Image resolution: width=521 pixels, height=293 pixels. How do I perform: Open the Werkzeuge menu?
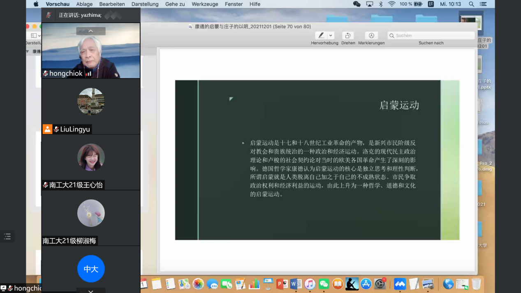tap(205, 4)
